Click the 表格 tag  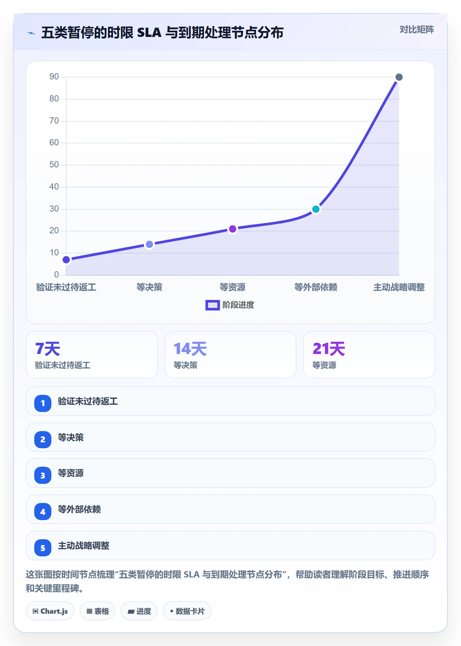(x=97, y=611)
